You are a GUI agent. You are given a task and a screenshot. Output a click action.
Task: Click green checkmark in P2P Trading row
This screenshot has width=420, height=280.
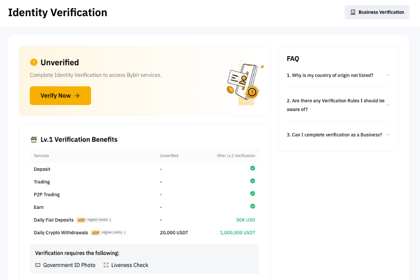(x=252, y=194)
